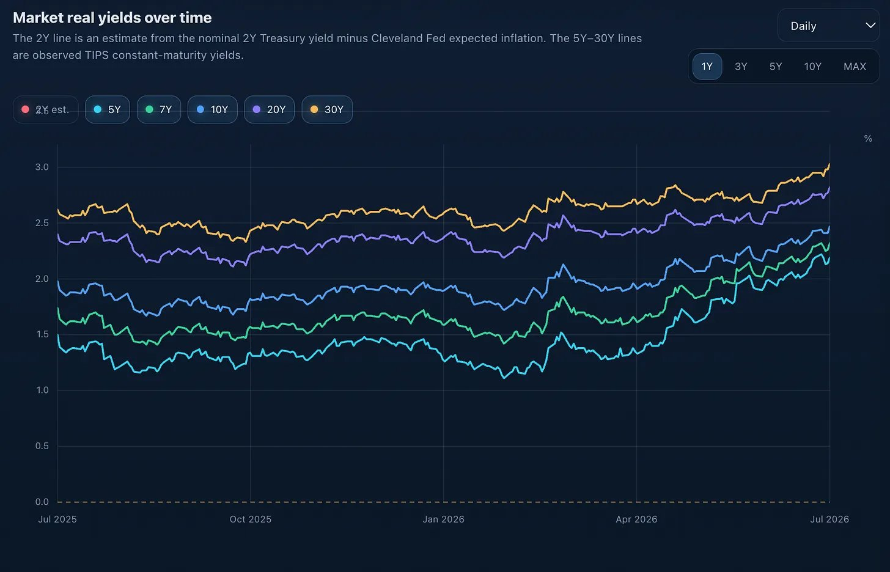Viewport: 890px width, 572px height.
Task: Click the 'Jul 2025' x-axis label
Action: pos(57,519)
